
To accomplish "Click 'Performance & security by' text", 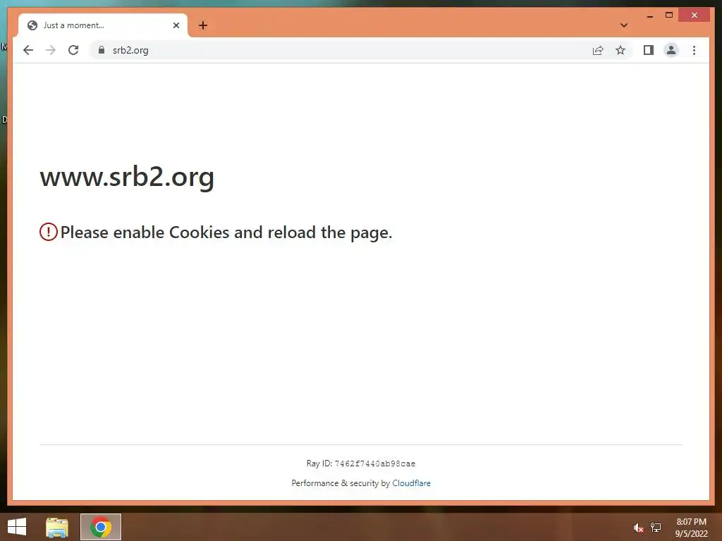I will (341, 483).
